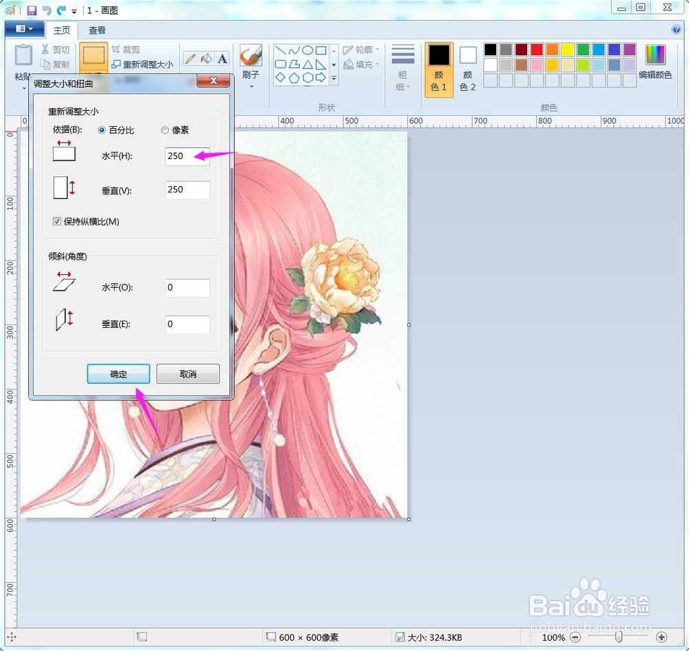The height and width of the screenshot is (651, 689).
Task: Pick the orange color swatch
Action: coord(552,49)
